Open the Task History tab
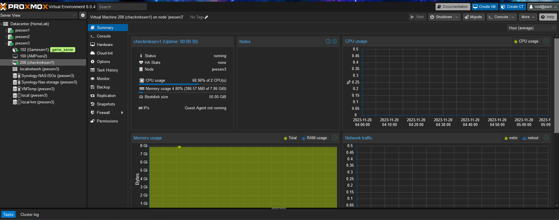 pos(108,70)
